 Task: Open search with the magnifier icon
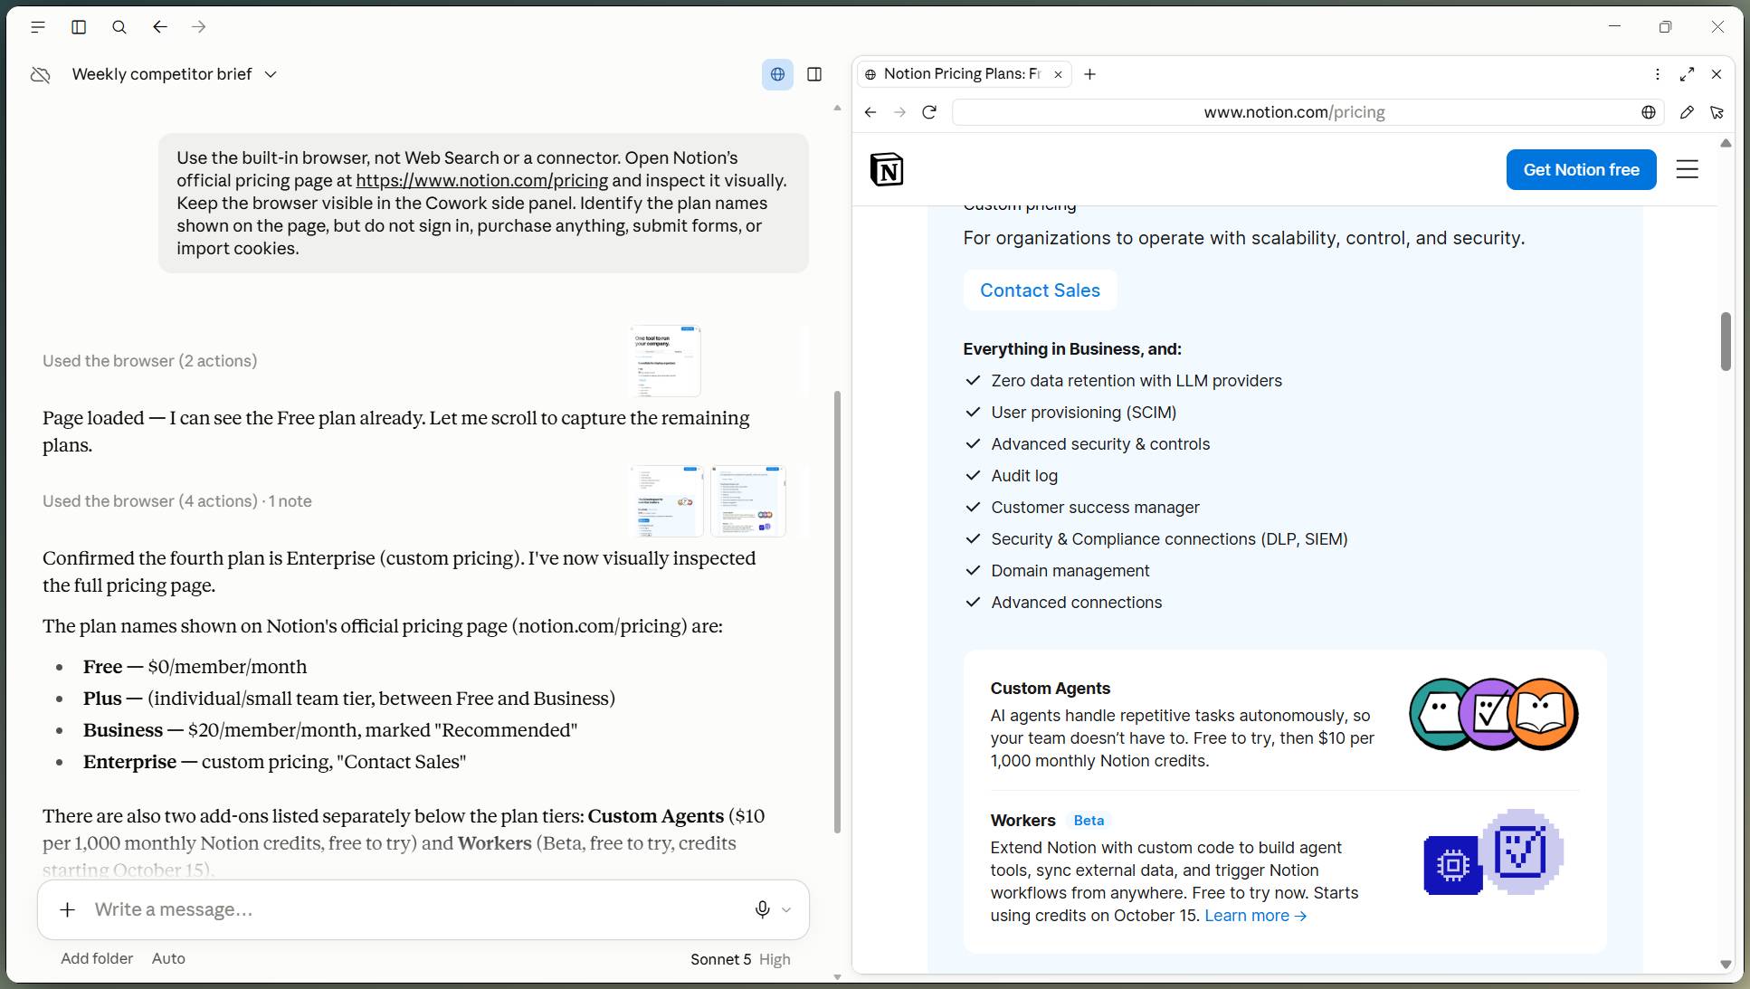click(x=119, y=27)
